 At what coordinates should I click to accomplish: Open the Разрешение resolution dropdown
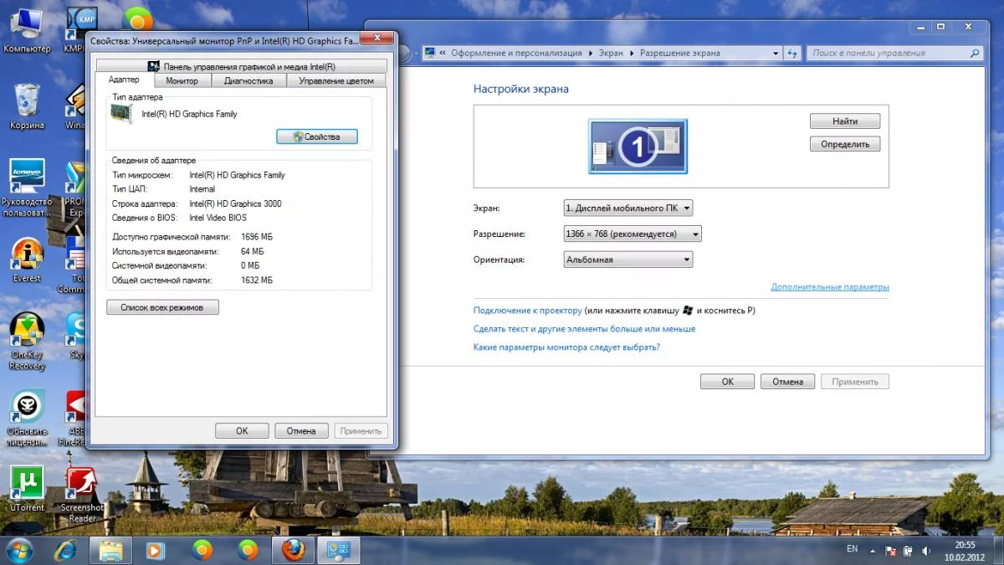click(x=633, y=234)
